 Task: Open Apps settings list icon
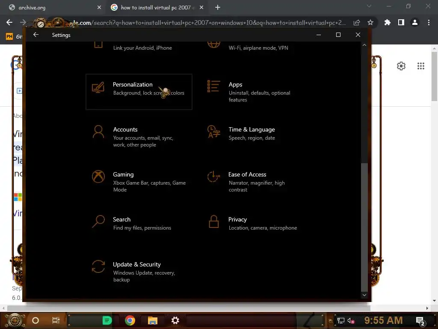[214, 87]
